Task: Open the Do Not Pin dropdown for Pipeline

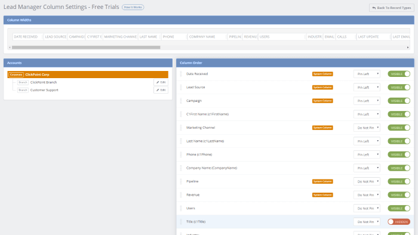Action: click(367, 181)
